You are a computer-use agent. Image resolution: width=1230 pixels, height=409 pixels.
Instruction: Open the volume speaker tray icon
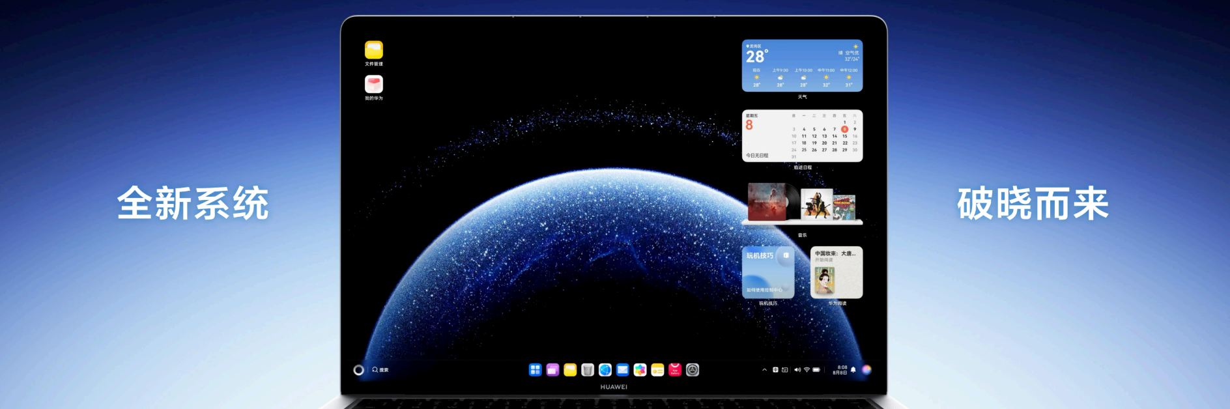(x=797, y=370)
